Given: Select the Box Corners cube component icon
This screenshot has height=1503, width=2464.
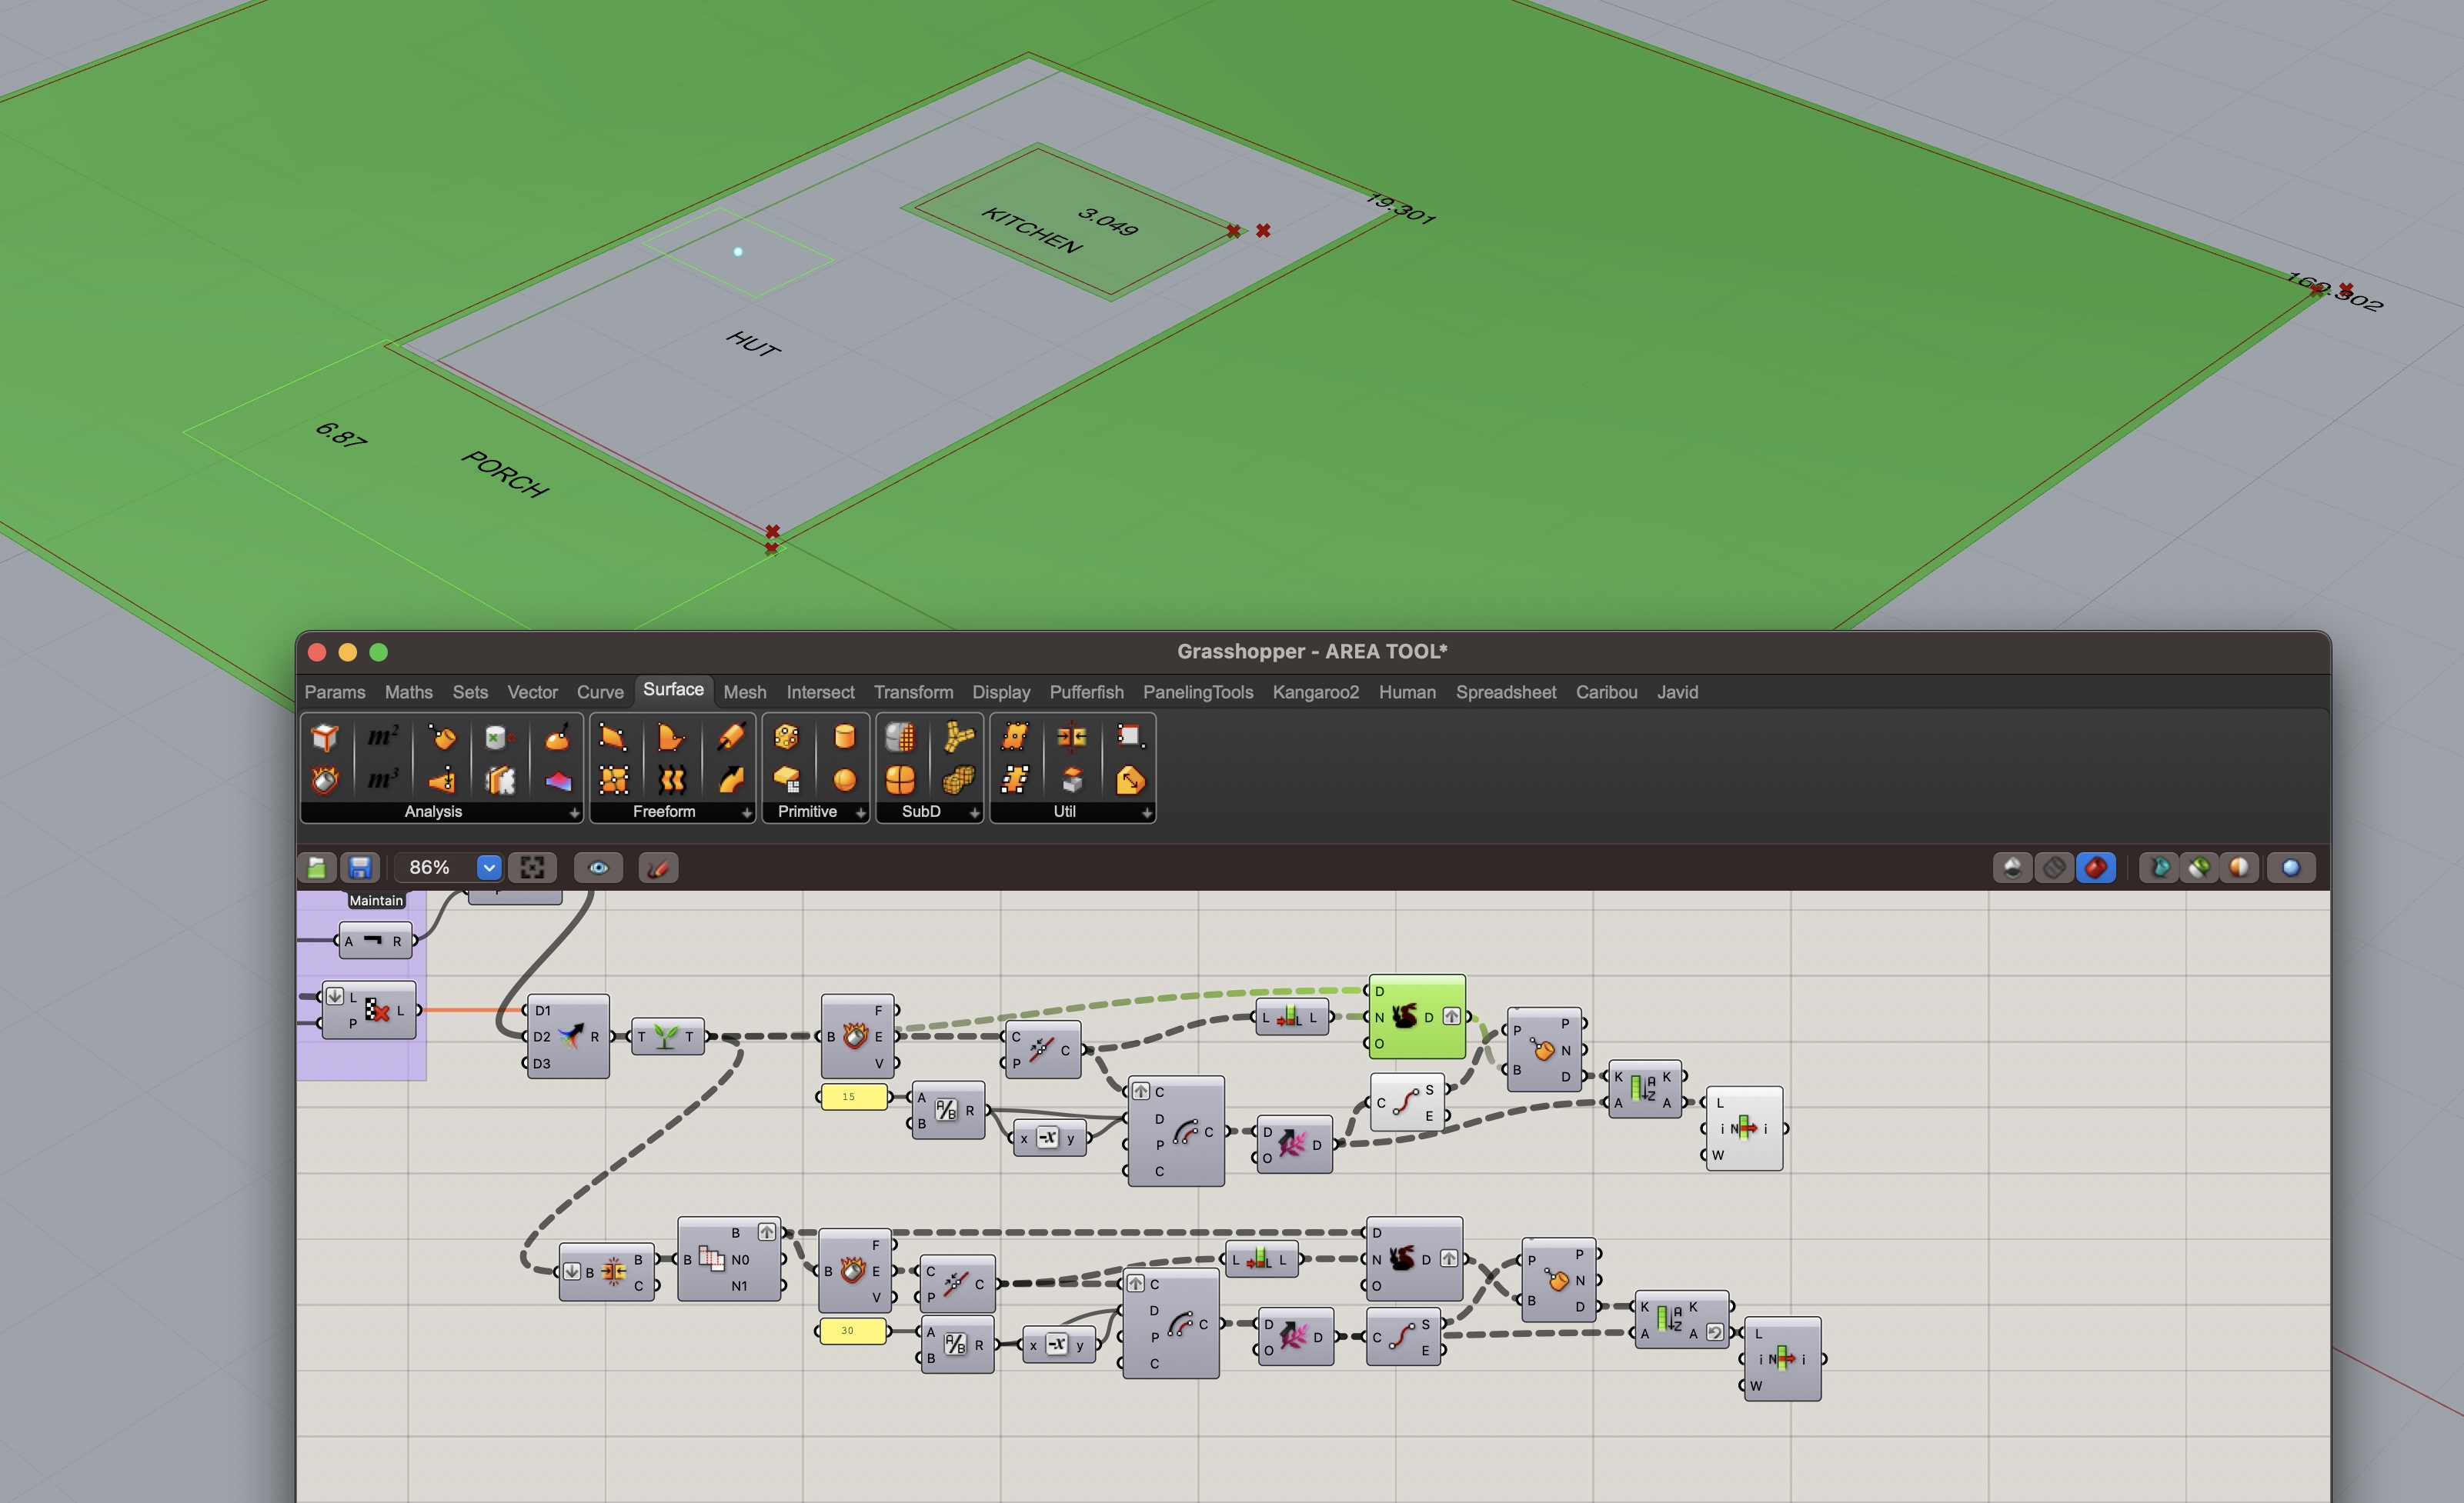Looking at the screenshot, I should [325, 738].
